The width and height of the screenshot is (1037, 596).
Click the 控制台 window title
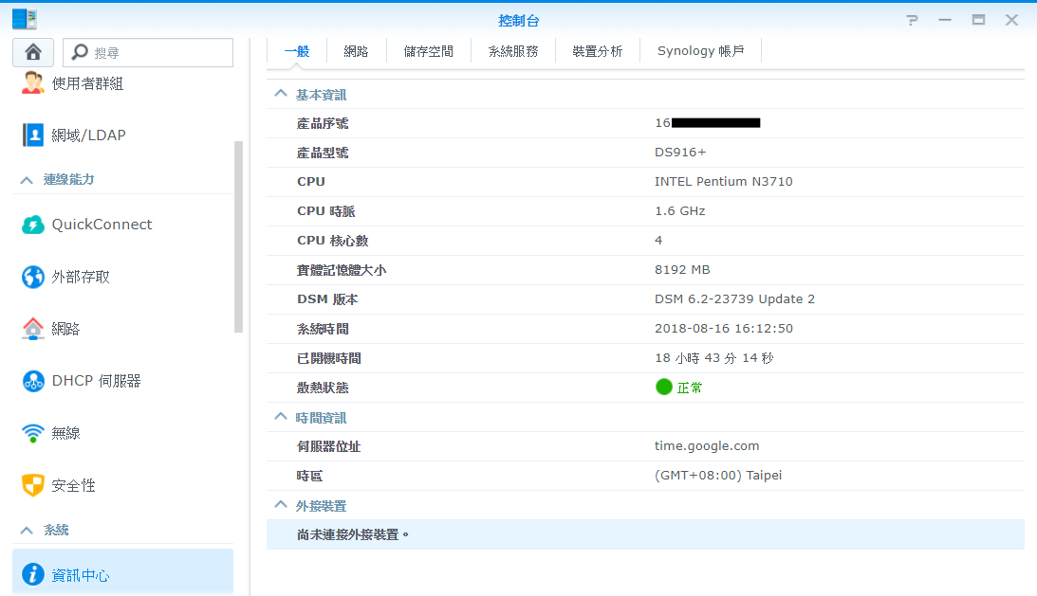[518, 21]
